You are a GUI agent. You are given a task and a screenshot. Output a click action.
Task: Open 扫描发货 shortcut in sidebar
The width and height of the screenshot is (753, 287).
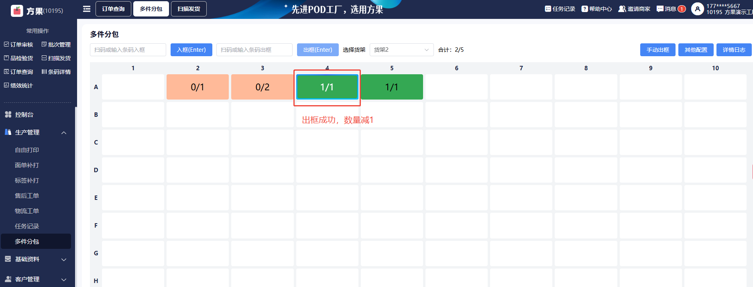[x=56, y=58]
